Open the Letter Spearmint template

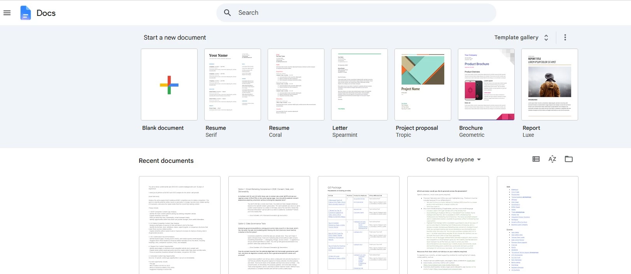point(359,84)
